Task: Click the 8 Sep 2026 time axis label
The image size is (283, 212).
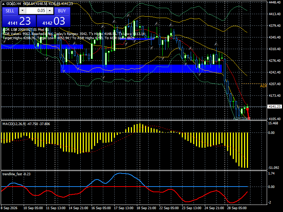Action: [9, 208]
